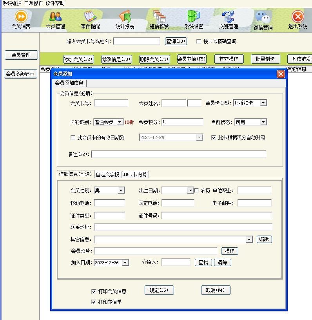The width and height of the screenshot is (312, 320).
Task: Toggle 打印会员信息 checkbox
Action: (x=94, y=291)
